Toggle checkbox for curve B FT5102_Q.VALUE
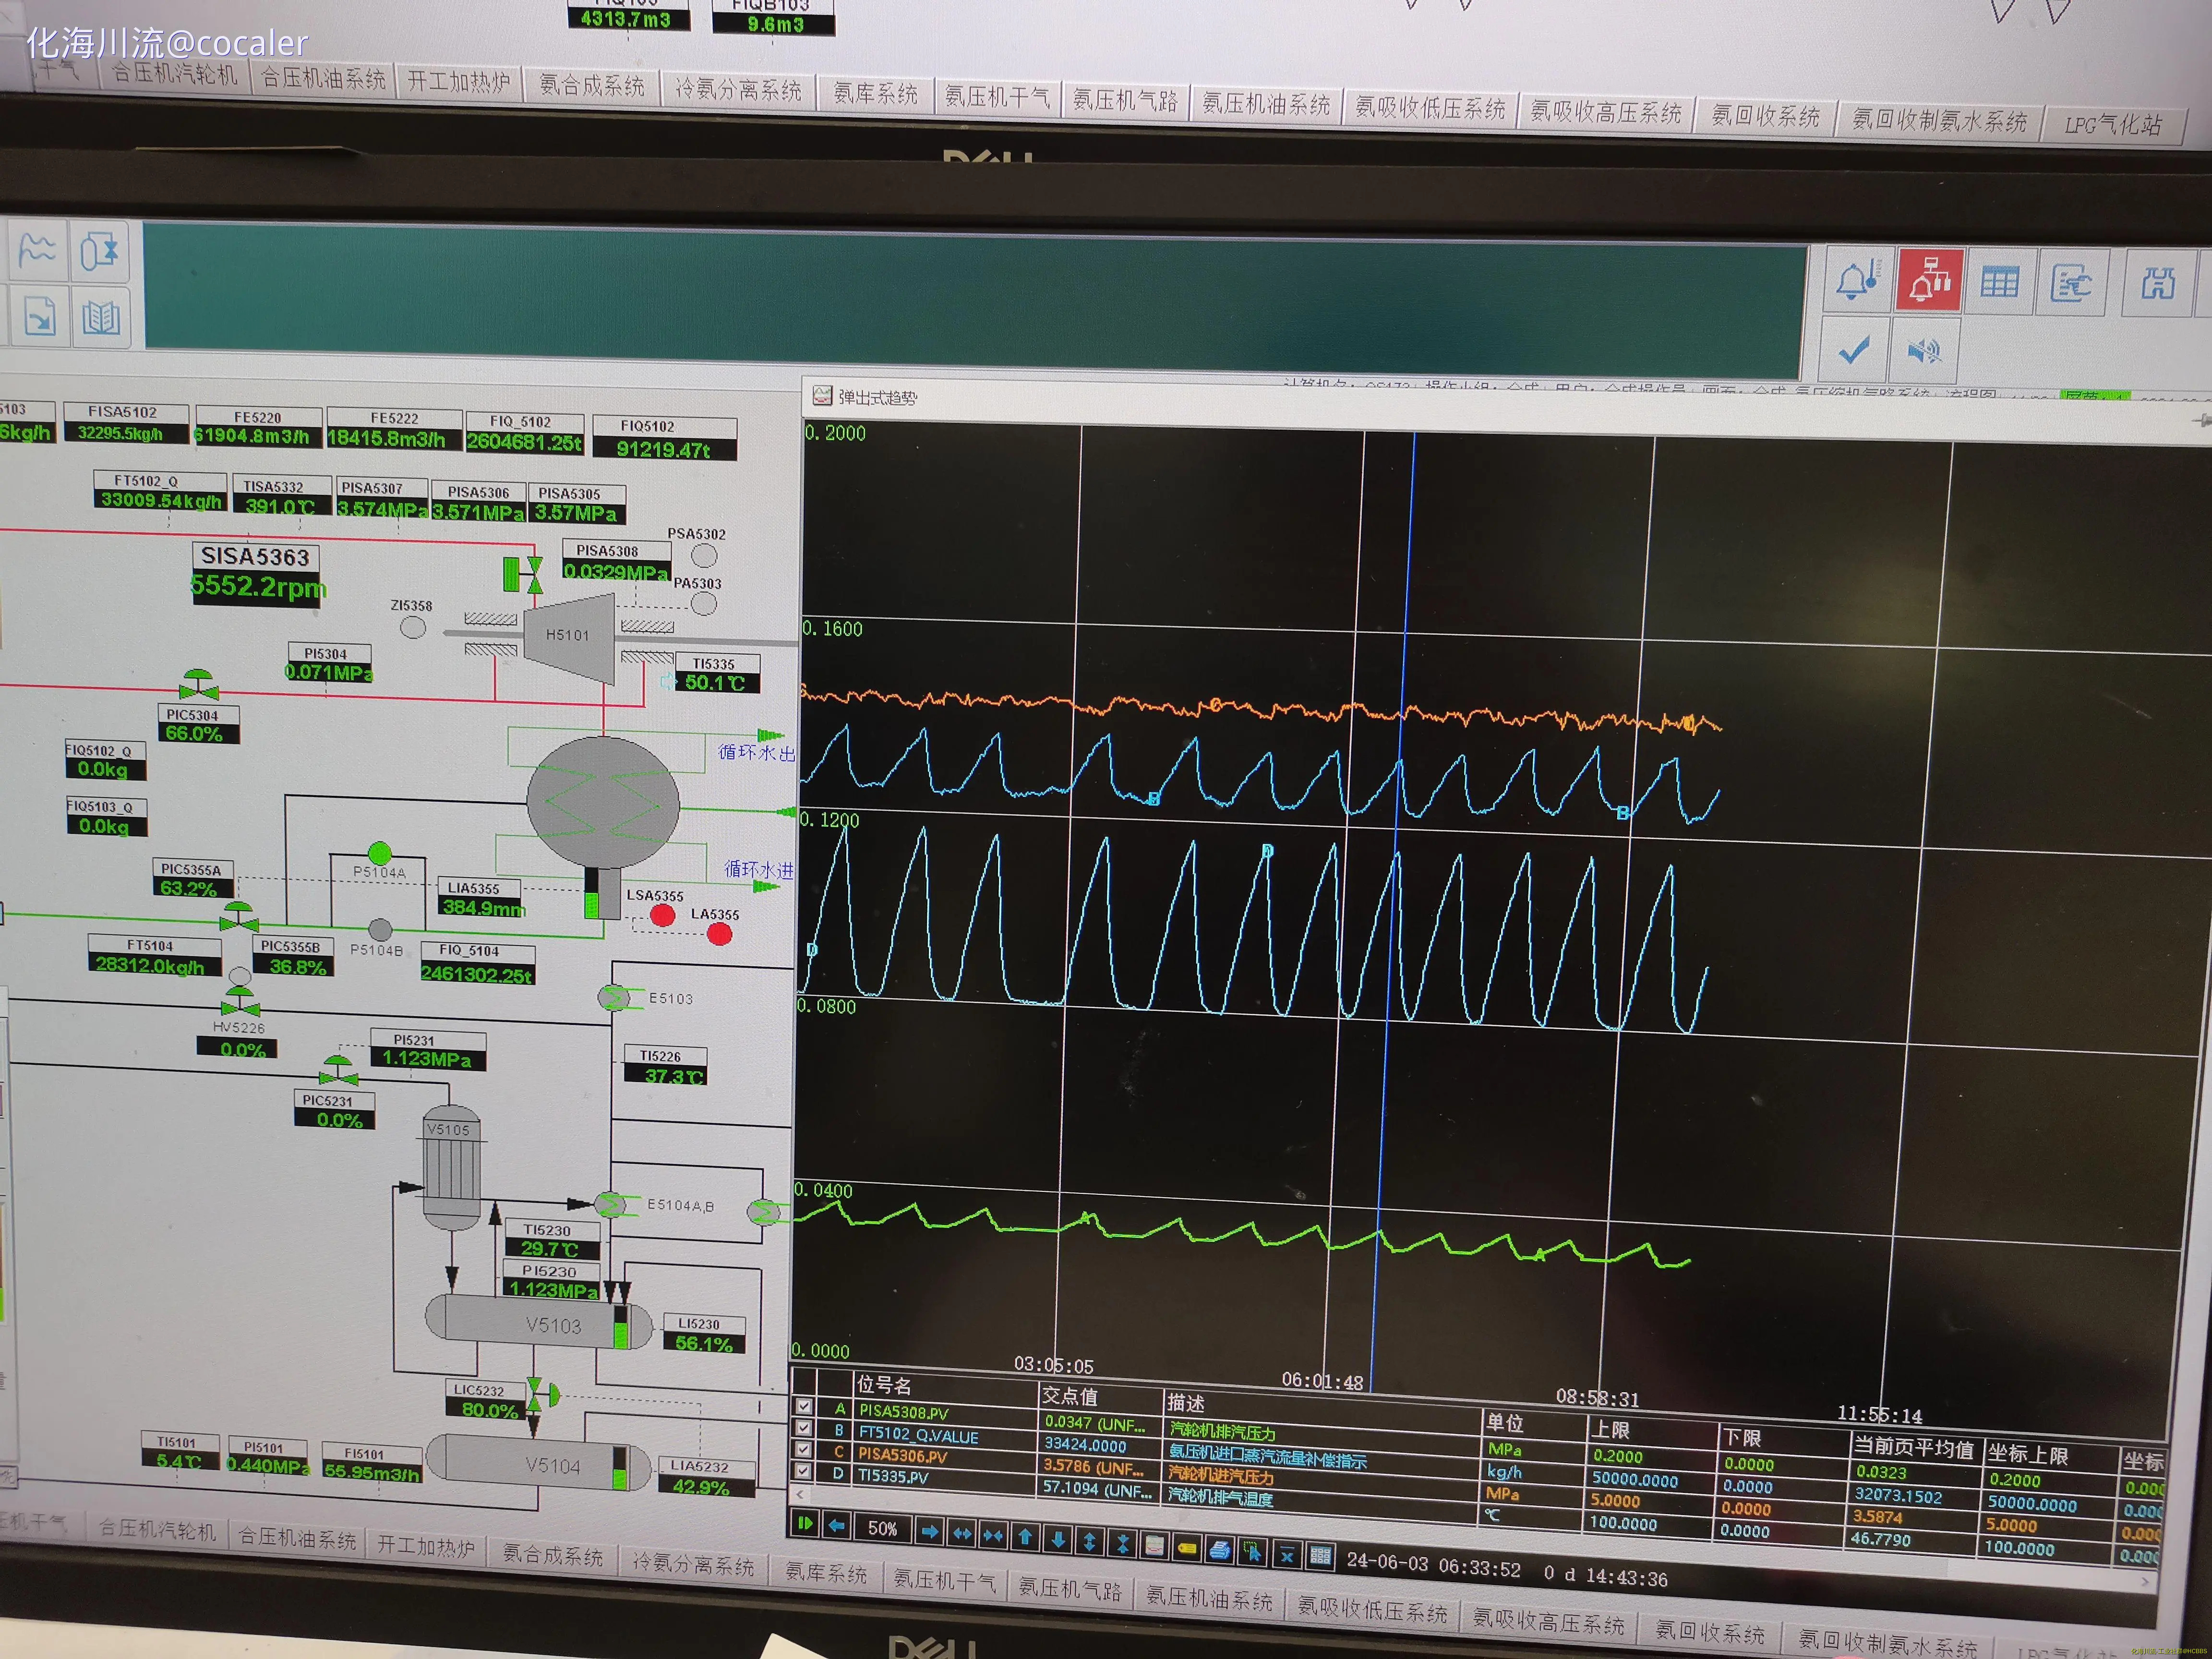Image resolution: width=2212 pixels, height=1659 pixels. coord(803,1428)
